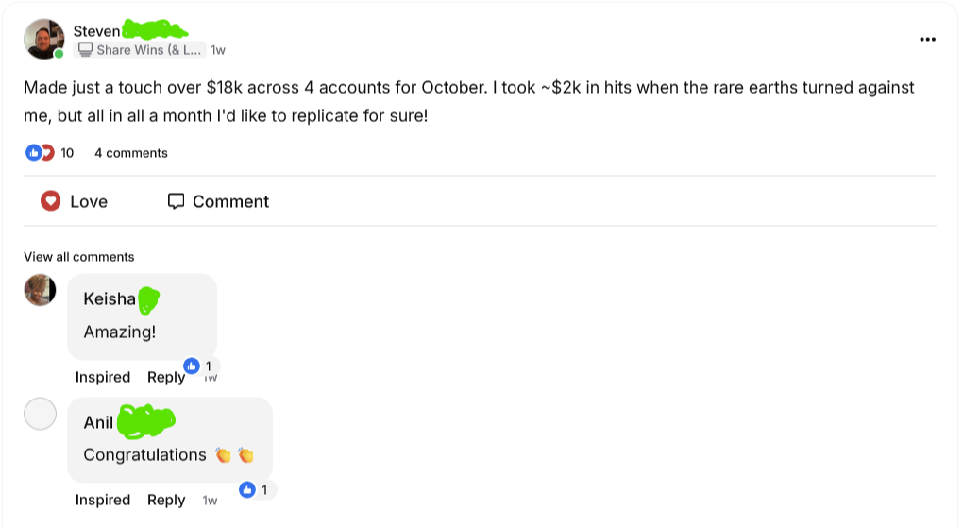Click the heart icon on Love button
Viewport: 963px width, 528px height.
point(51,201)
